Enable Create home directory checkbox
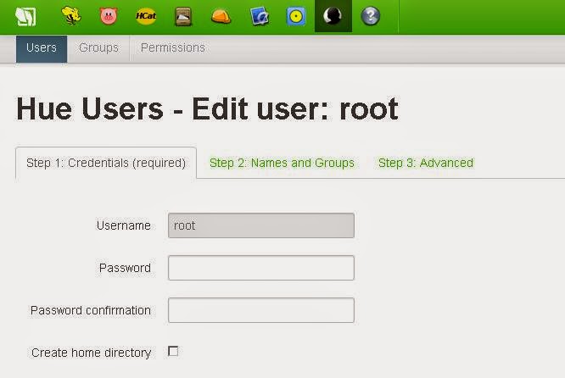This screenshot has width=565, height=378. [x=173, y=351]
